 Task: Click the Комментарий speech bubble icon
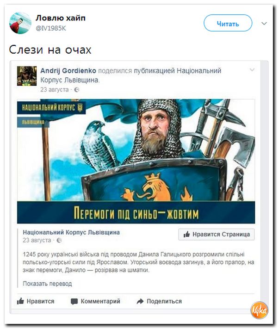74,302
